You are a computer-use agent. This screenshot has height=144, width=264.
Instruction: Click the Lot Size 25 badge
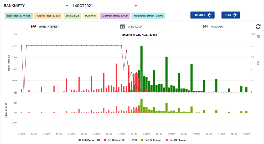[x=72, y=16]
